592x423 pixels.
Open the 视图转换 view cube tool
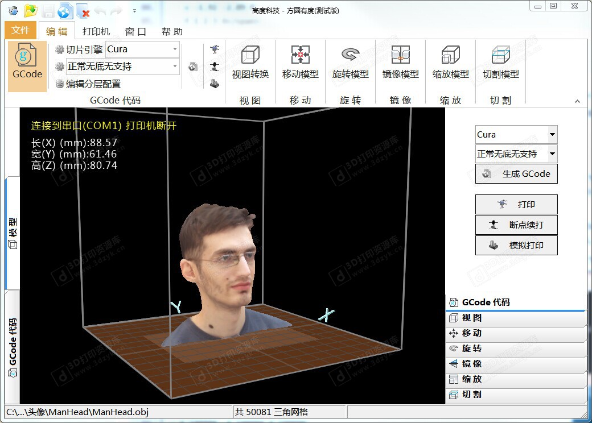250,64
